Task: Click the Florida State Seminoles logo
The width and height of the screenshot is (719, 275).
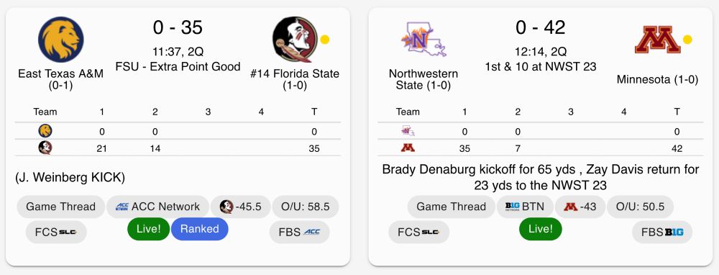Action: (295, 40)
